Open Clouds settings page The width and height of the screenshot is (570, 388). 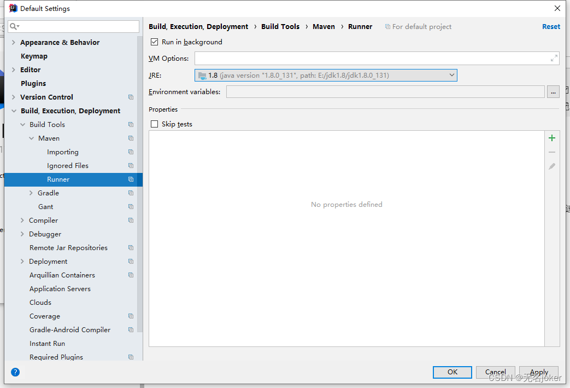point(40,303)
